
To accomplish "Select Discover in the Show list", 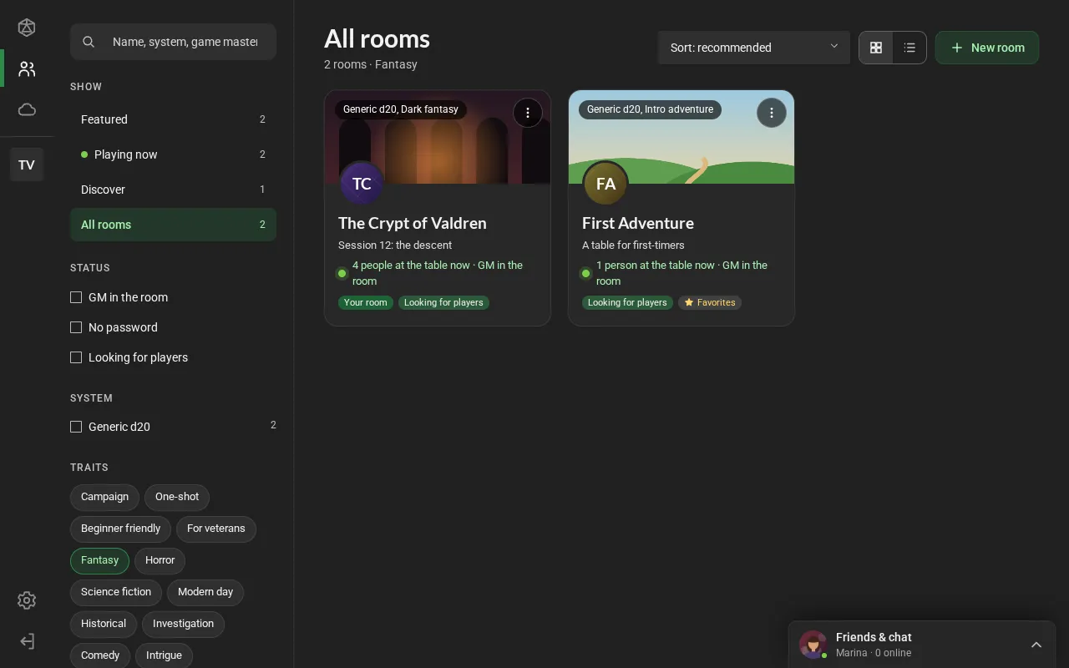I will pyautogui.click(x=173, y=190).
